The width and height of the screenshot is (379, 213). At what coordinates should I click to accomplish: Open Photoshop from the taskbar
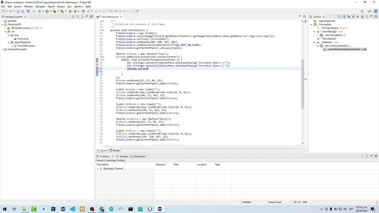click(53, 209)
